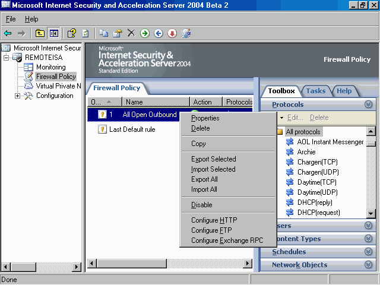Image resolution: width=380 pixels, height=285 pixels.
Task: Click the Up One Level folder icon
Action: point(40,33)
